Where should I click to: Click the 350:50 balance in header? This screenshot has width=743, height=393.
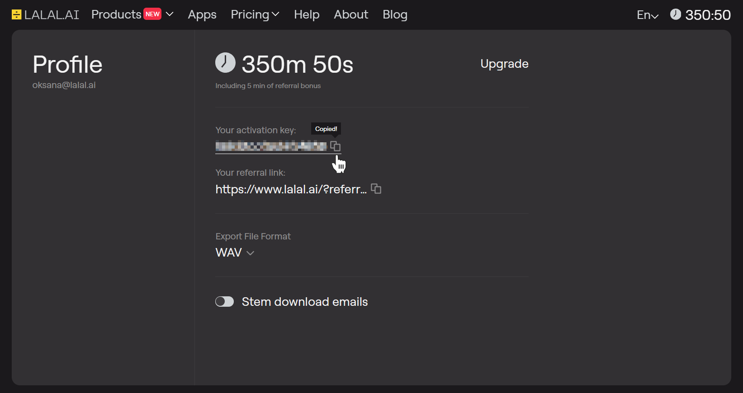[x=708, y=15]
